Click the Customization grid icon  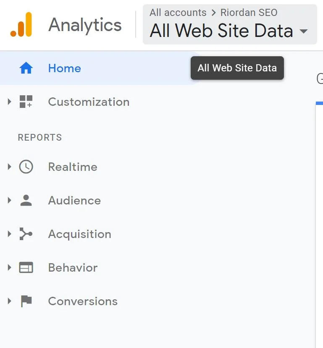coord(26,102)
